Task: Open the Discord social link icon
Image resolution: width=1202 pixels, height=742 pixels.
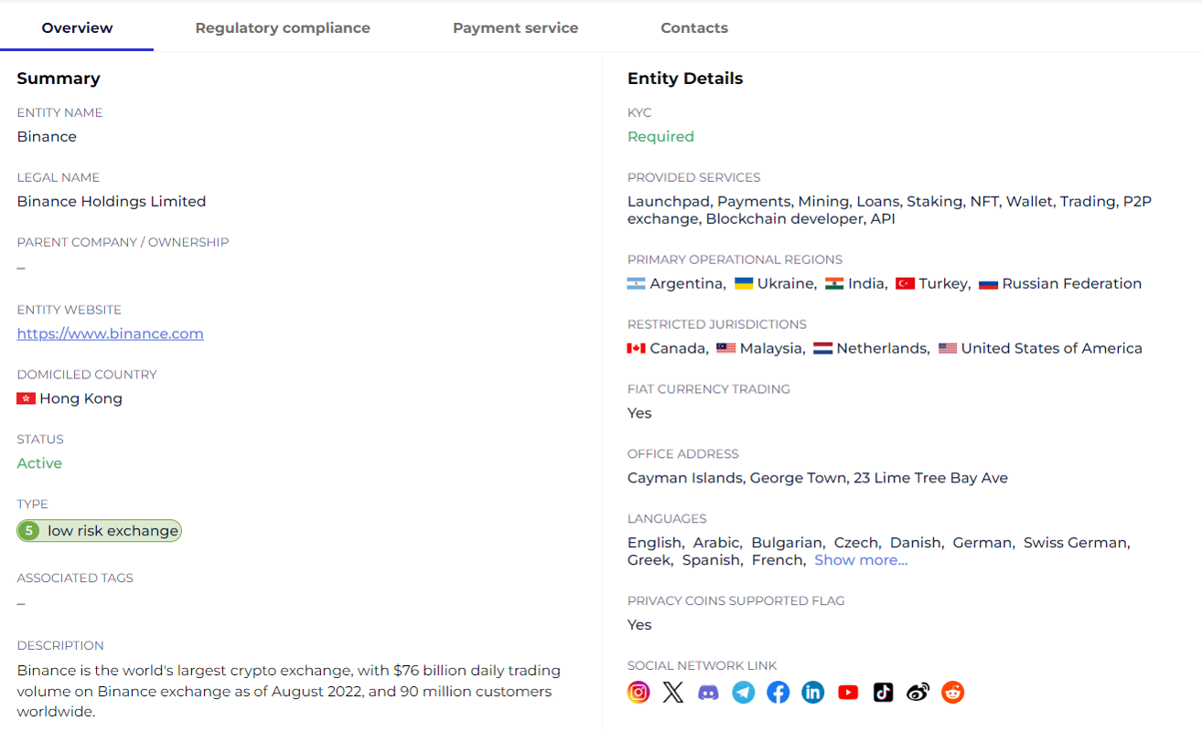Action: (x=708, y=693)
